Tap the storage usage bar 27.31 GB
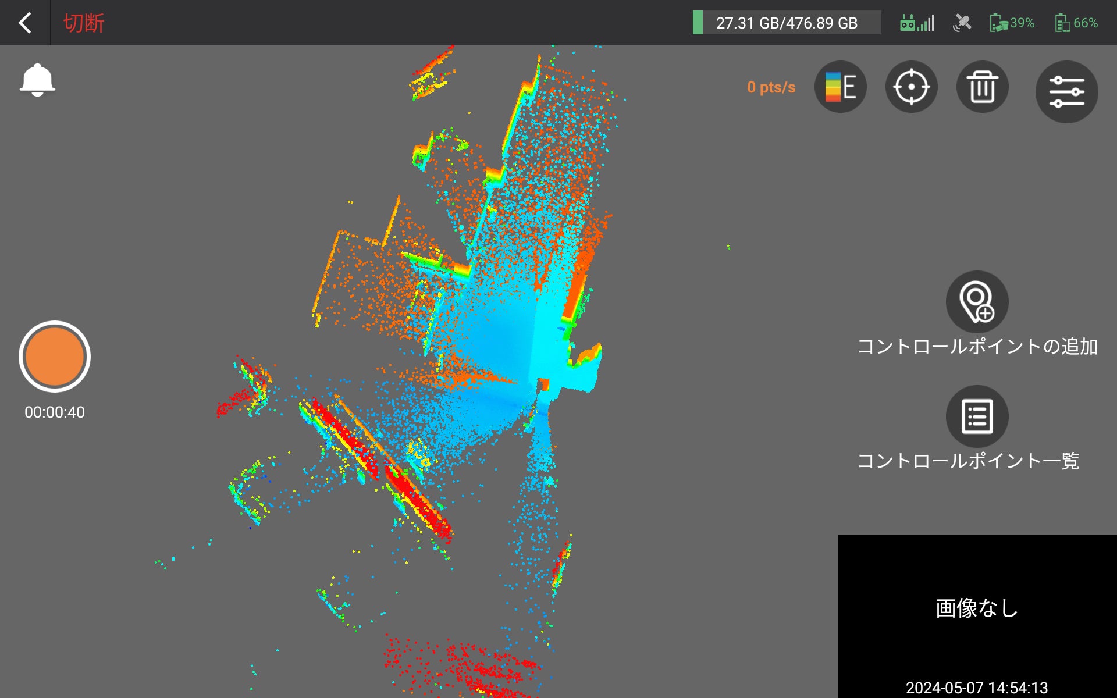Screen dimensions: 1117x698 786,23
